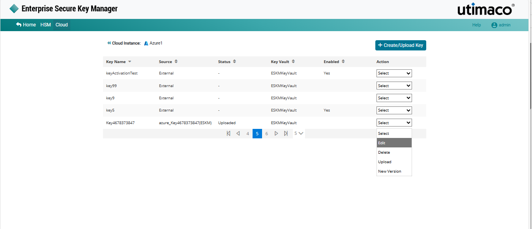
Task: Go to next page arrow
Action: pos(276,134)
